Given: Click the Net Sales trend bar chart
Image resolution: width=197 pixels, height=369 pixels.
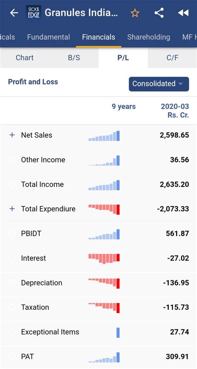Looking at the screenshot, I should [104, 136].
